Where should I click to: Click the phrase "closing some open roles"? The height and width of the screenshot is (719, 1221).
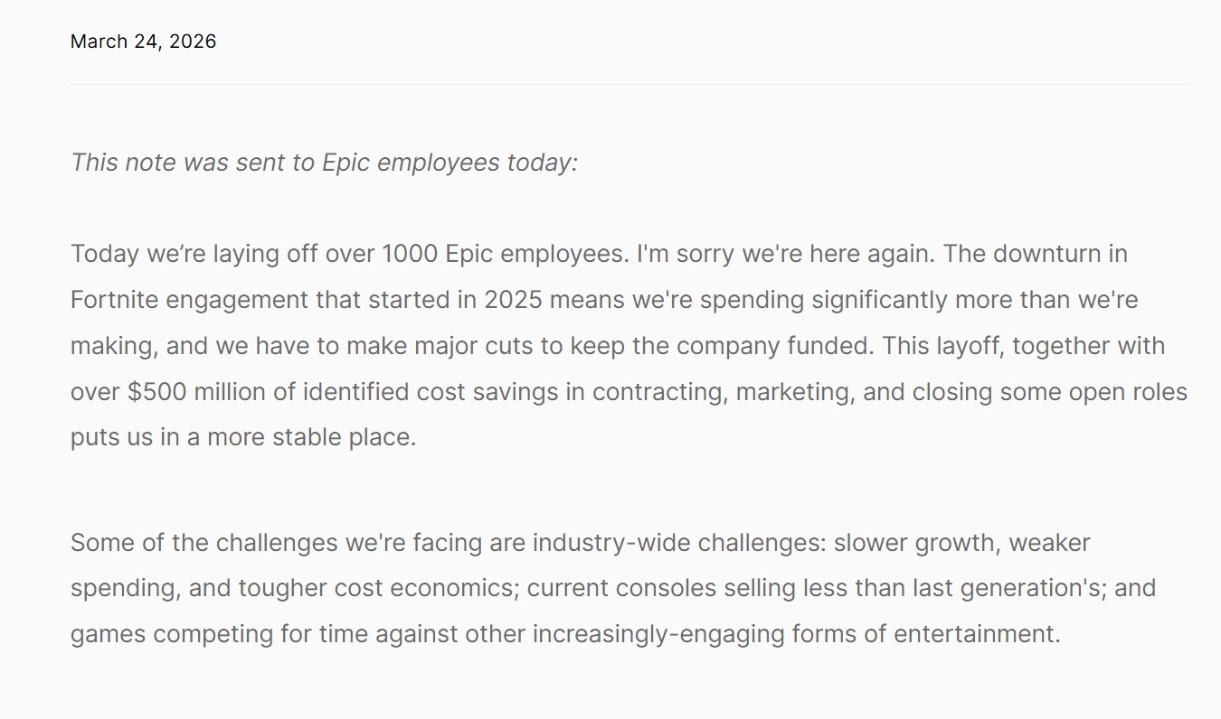pos(1049,392)
